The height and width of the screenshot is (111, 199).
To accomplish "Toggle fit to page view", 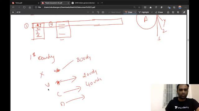I will point(103,12).
